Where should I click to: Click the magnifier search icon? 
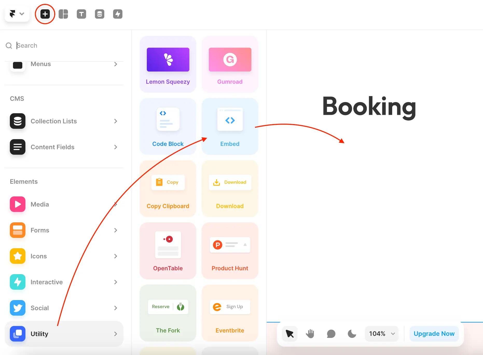pyautogui.click(x=9, y=46)
